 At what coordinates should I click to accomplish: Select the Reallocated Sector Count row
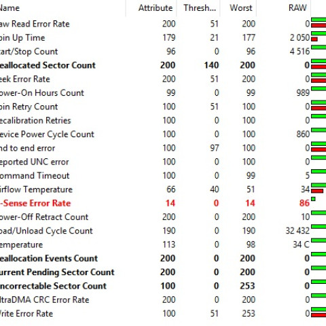pyautogui.click(x=163, y=65)
